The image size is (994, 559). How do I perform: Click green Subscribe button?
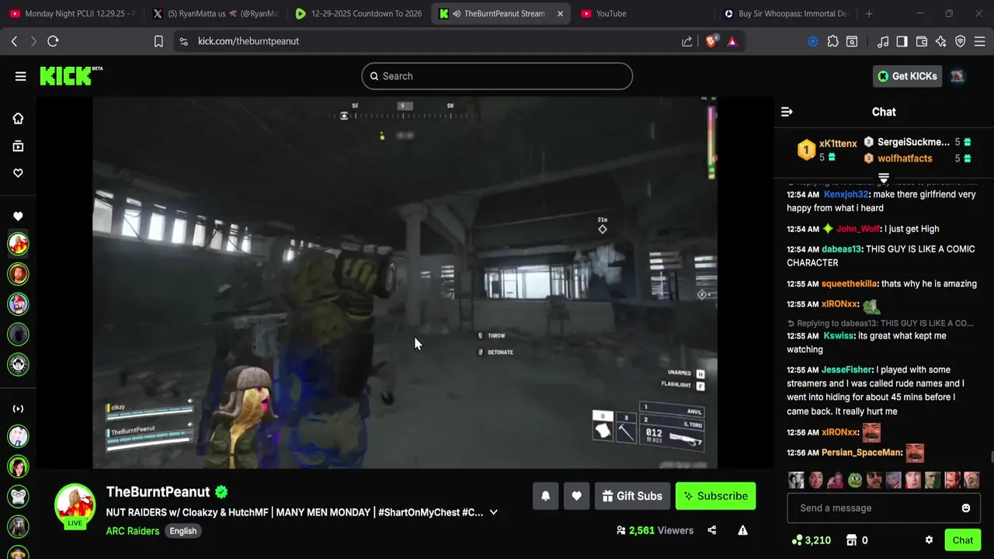coord(715,496)
